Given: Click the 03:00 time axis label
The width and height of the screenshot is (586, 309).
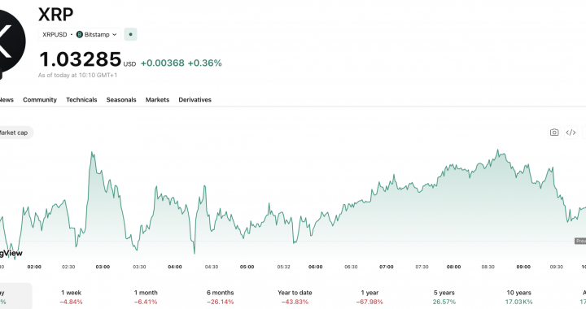Looking at the screenshot, I should click(103, 267).
